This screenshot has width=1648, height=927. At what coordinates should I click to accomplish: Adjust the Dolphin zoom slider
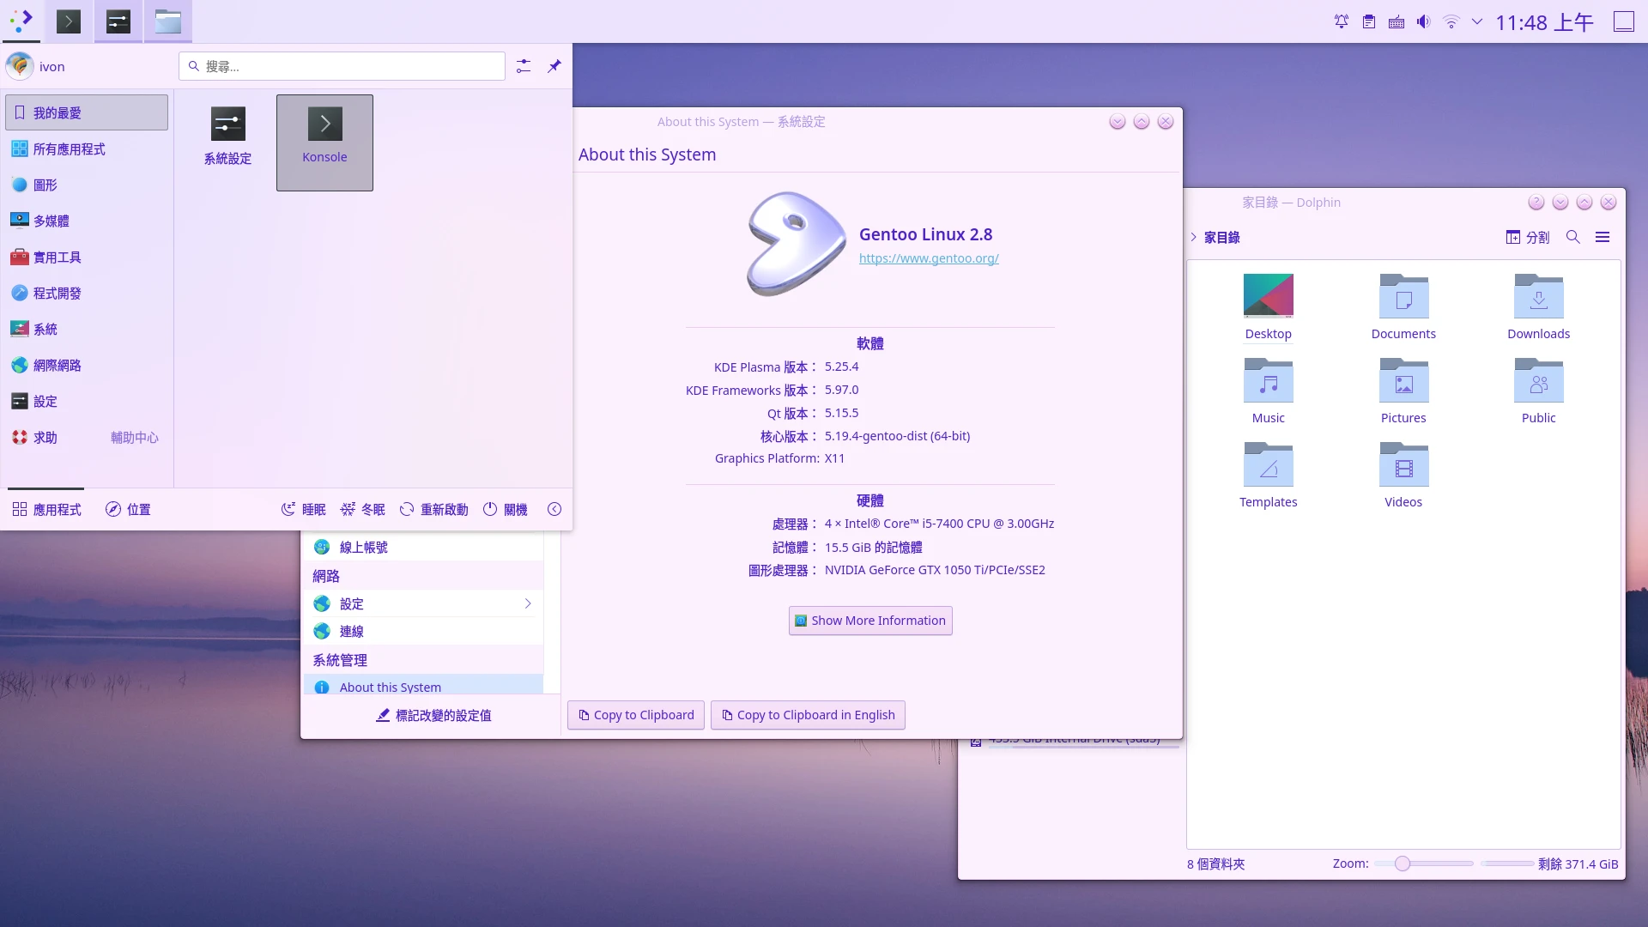click(x=1403, y=863)
